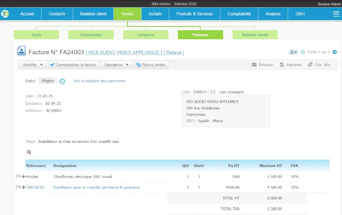
Task: Open the Modifier dropdown
Action: (x=33, y=65)
